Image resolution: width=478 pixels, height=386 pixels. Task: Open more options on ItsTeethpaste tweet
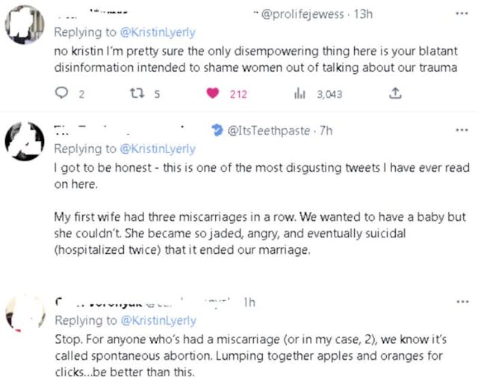461,131
